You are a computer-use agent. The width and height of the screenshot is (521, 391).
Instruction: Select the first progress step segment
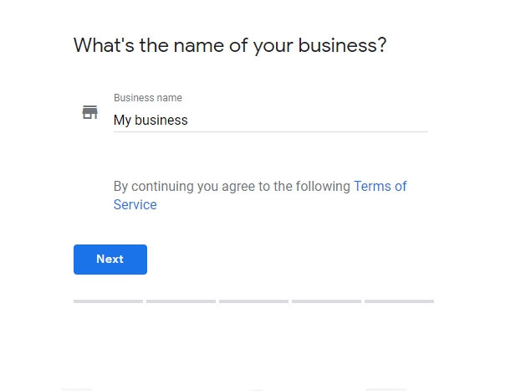(108, 301)
